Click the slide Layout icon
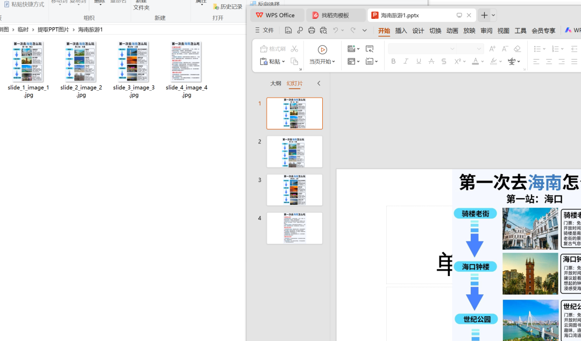The width and height of the screenshot is (581, 341). click(351, 61)
